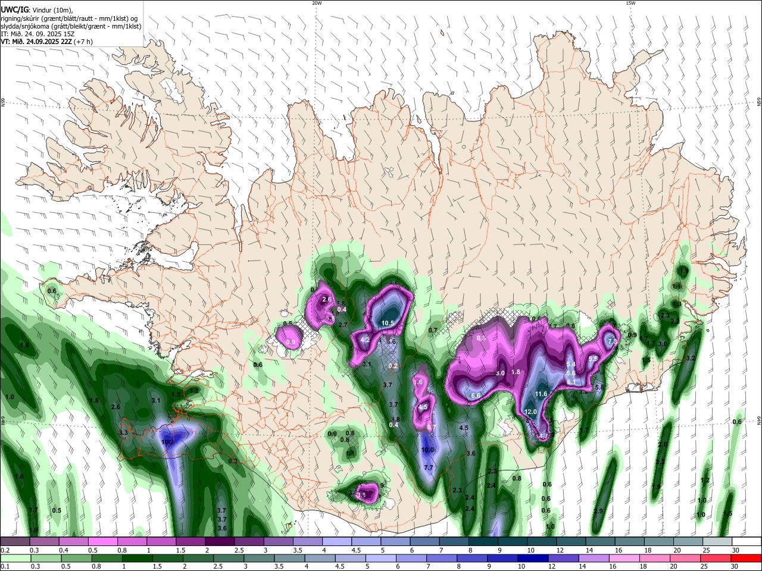This screenshot has height=571, width=762.
Task: Click the '3.3' value on the southwest peninsula
Action: [123, 432]
